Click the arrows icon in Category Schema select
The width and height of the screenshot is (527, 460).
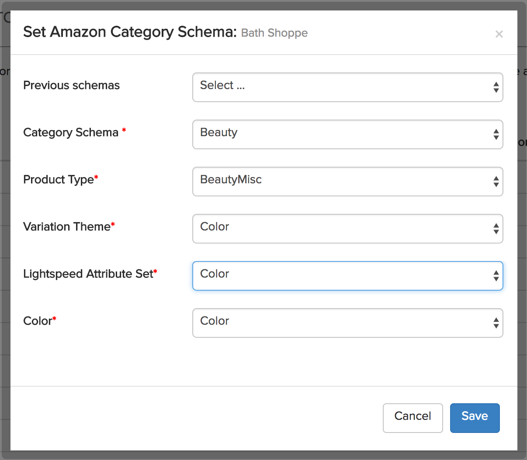point(496,134)
